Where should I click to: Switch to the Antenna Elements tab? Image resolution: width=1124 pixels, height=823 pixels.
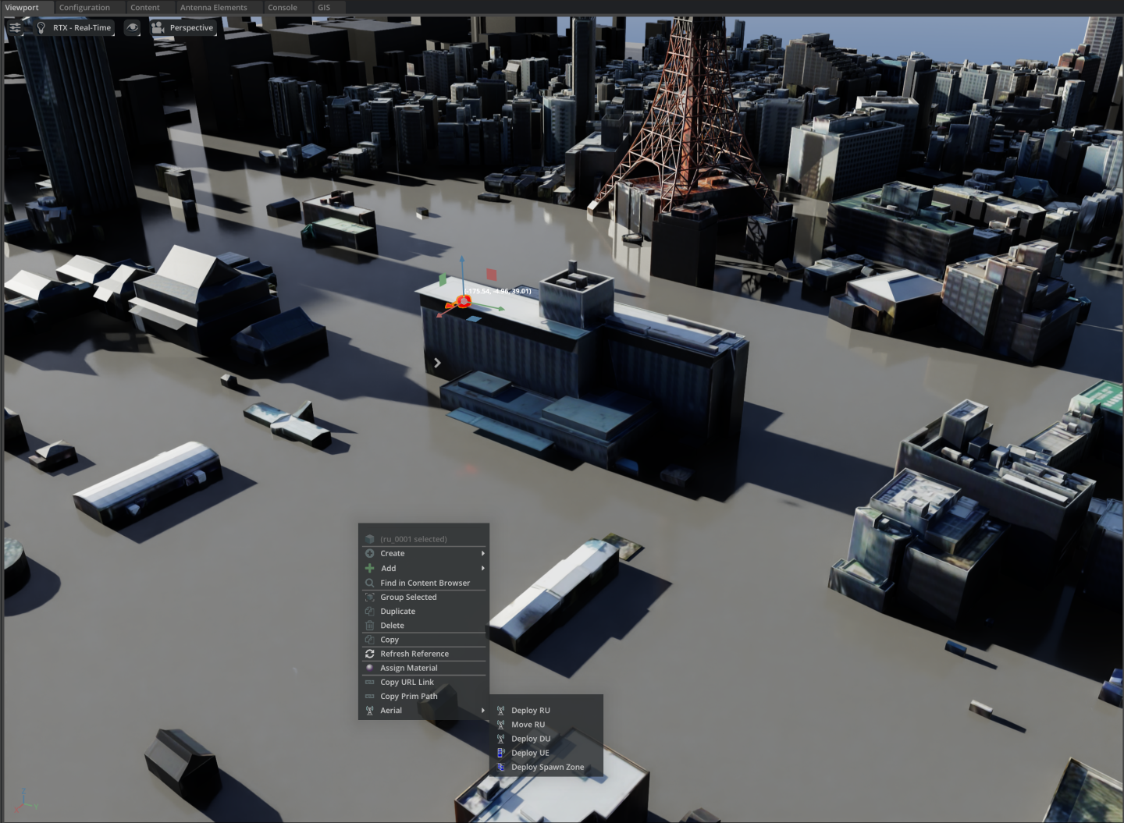tap(213, 8)
